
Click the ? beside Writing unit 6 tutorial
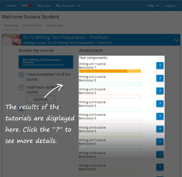[x=160, y=129]
